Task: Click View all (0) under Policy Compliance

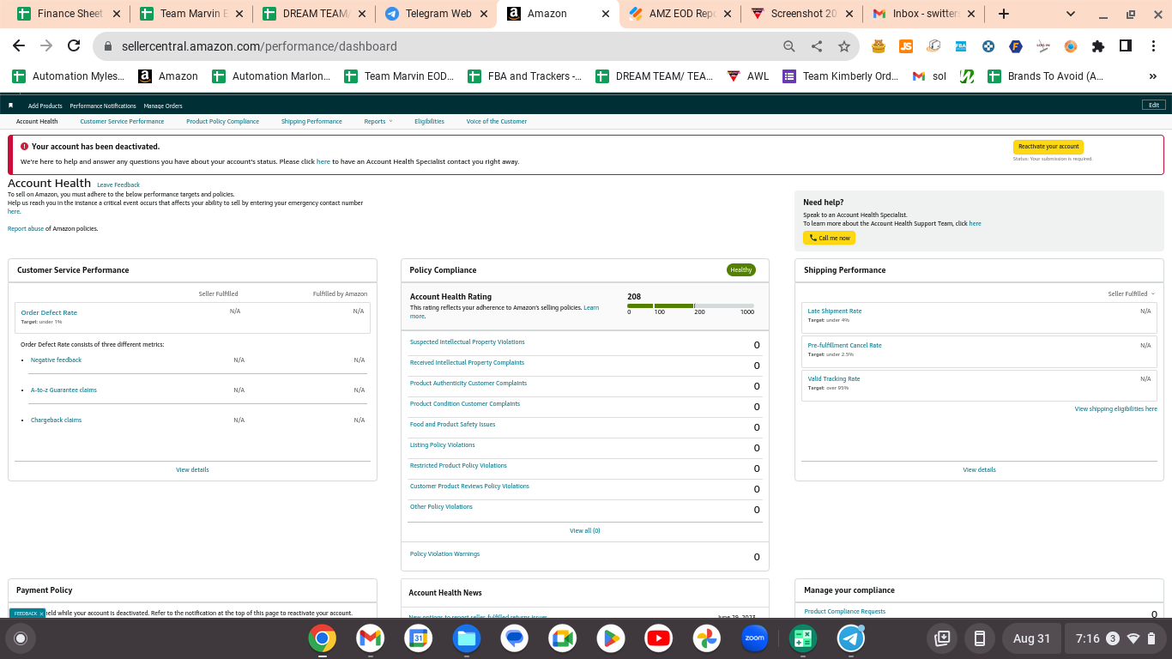Action: point(585,530)
